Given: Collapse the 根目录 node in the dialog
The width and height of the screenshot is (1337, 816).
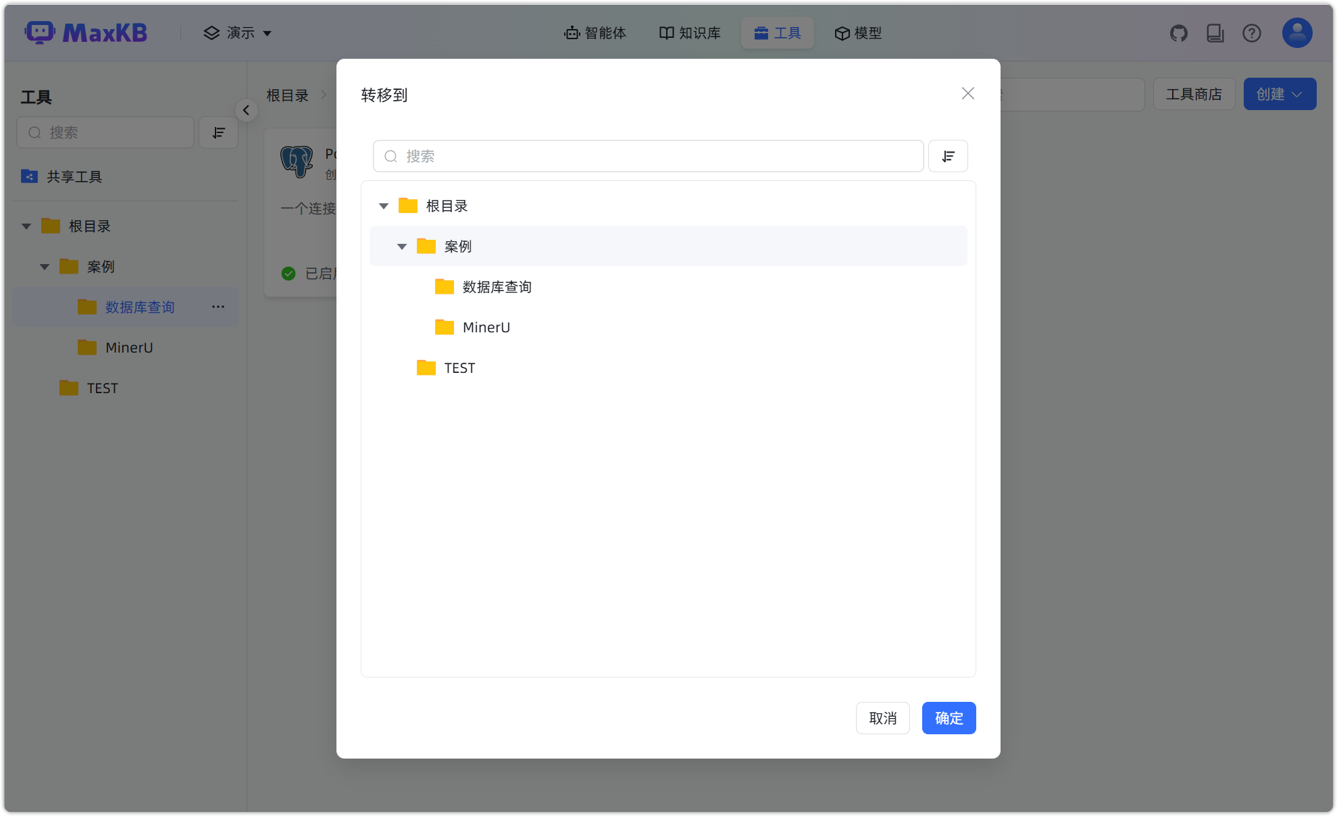Looking at the screenshot, I should pos(383,205).
